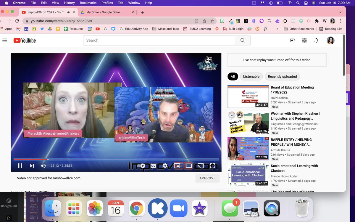
Task: Mute the video volume speaker icon
Action: pyautogui.click(x=43, y=166)
